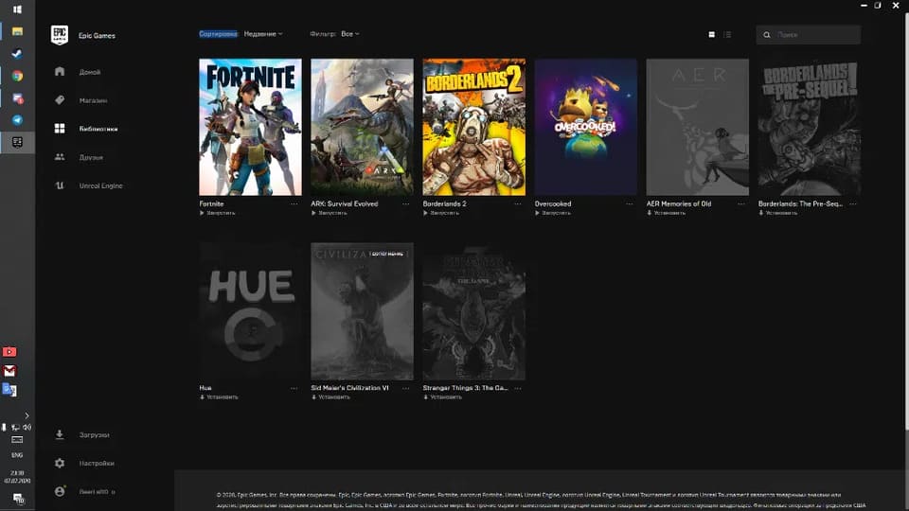The image size is (909, 511).
Task: Switch library to list view
Action: 727,35
